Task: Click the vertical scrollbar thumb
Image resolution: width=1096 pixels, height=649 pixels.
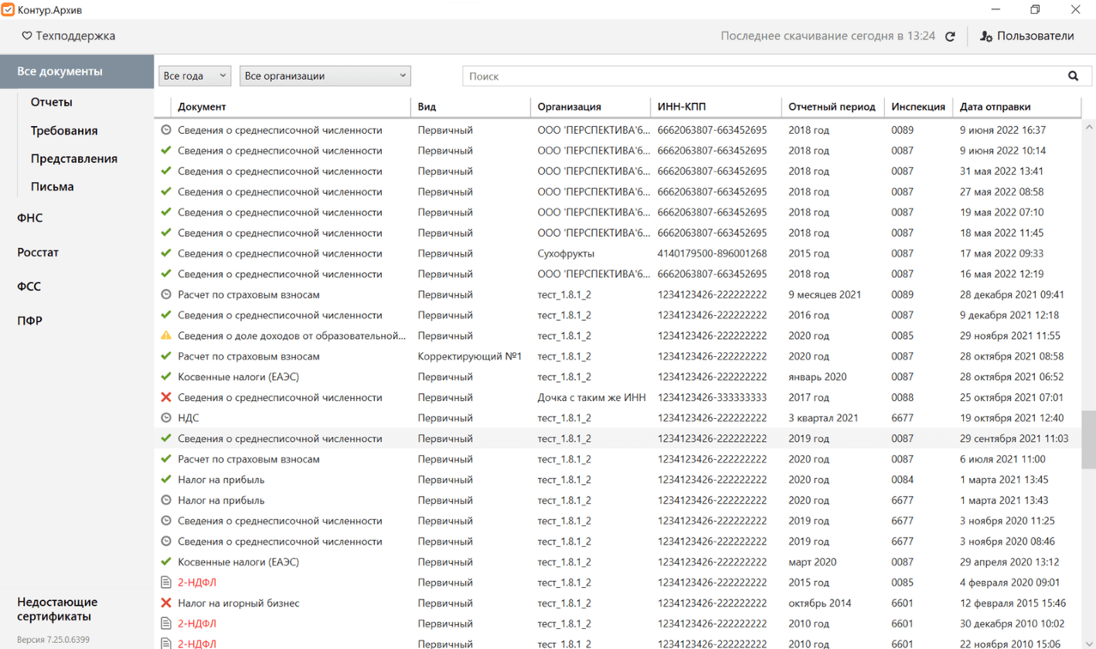Action: tap(1088, 439)
